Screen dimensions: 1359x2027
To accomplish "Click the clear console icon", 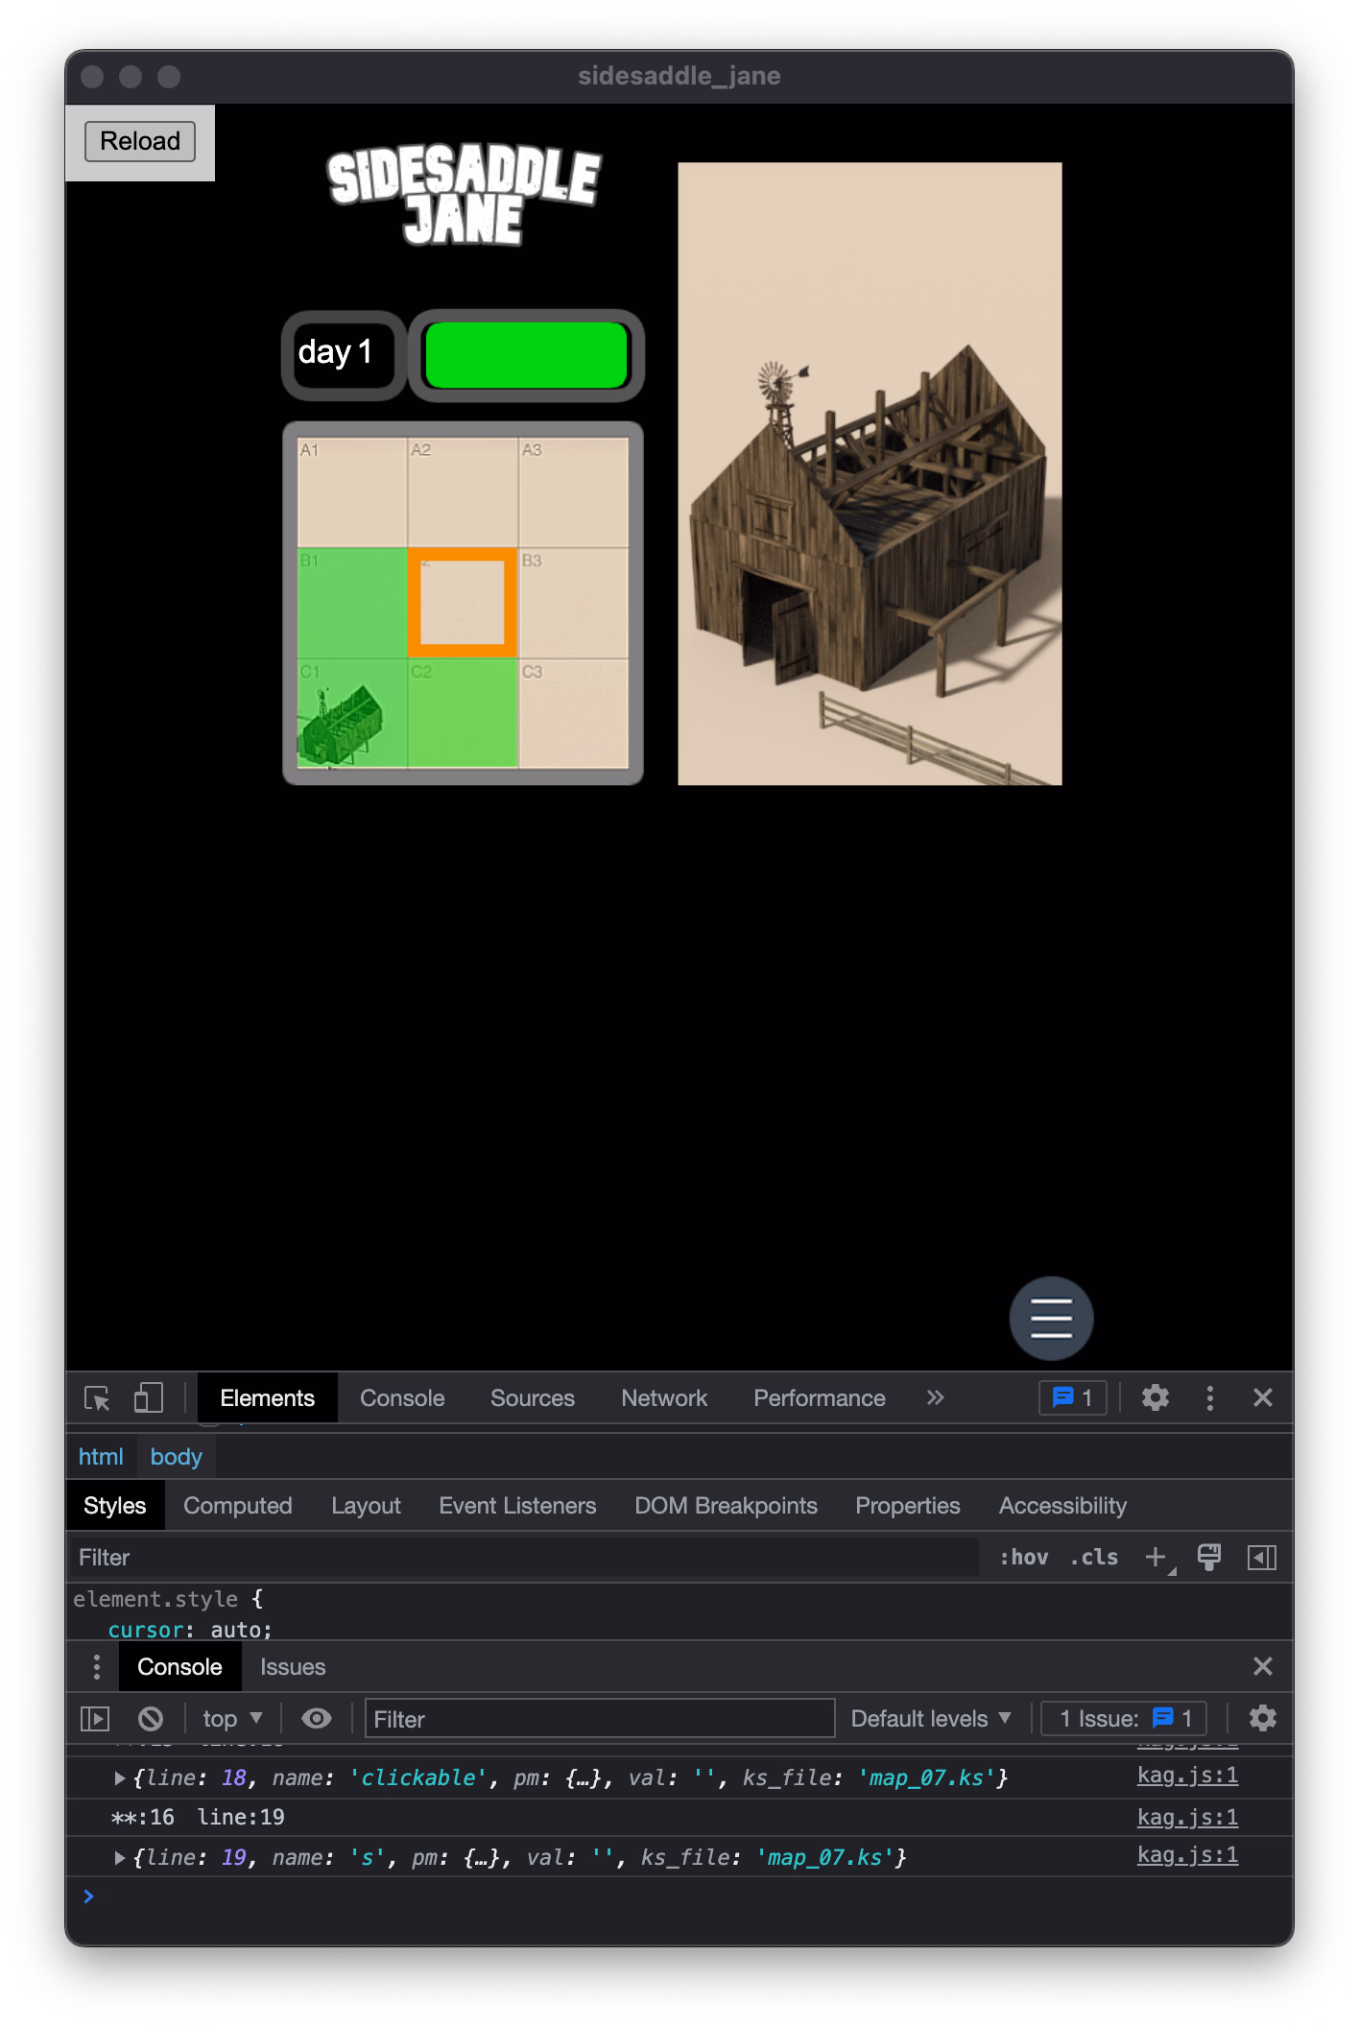I will point(151,1718).
